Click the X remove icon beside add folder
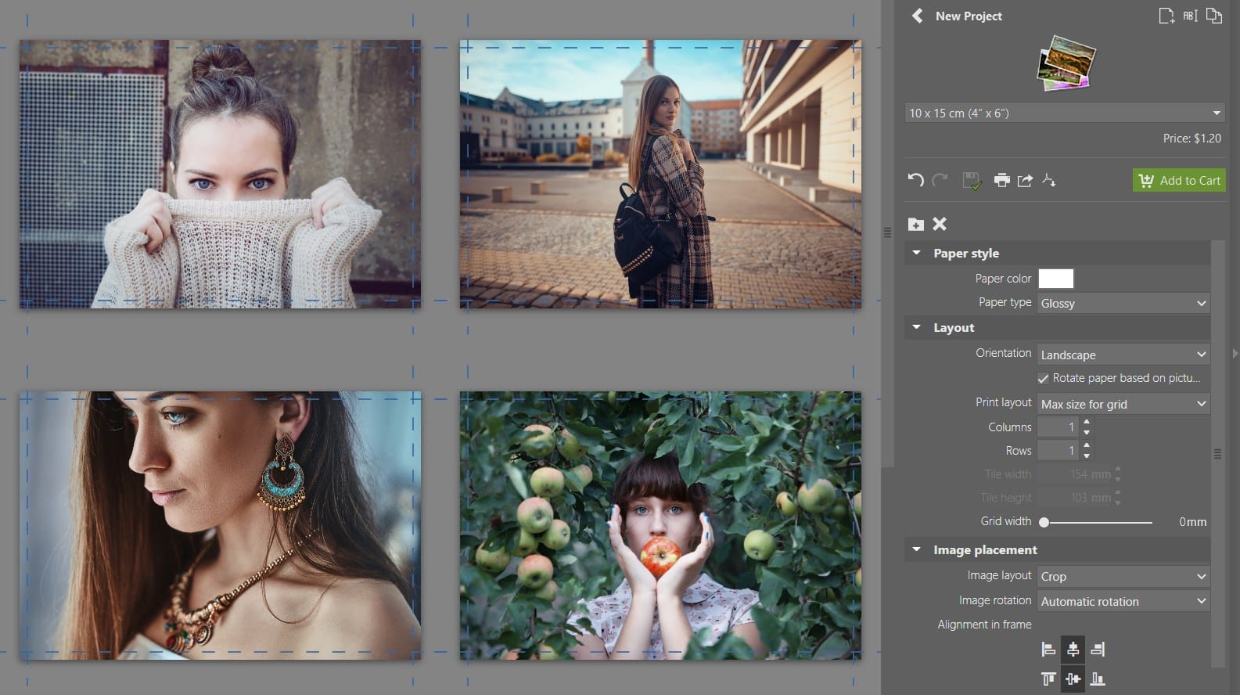This screenshot has height=695, width=1240. tap(940, 224)
